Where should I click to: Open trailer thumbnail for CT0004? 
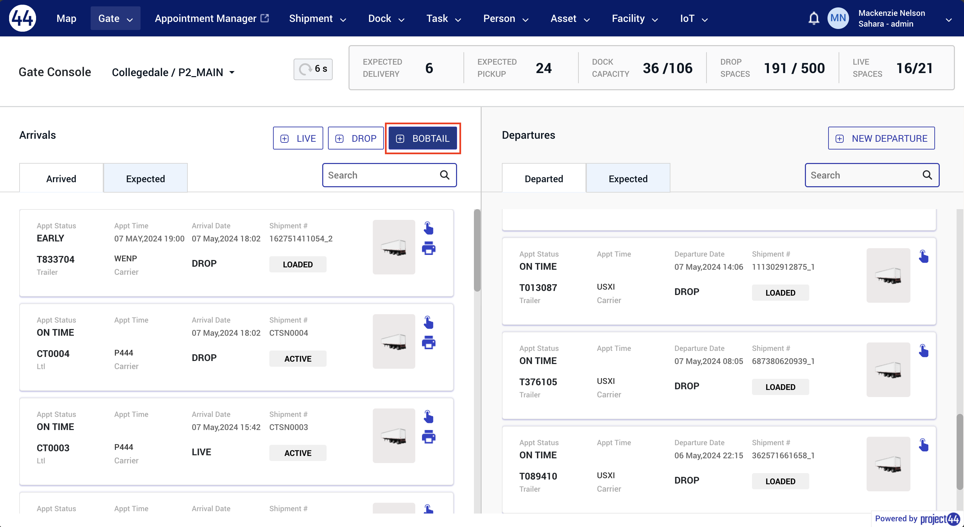coord(394,341)
